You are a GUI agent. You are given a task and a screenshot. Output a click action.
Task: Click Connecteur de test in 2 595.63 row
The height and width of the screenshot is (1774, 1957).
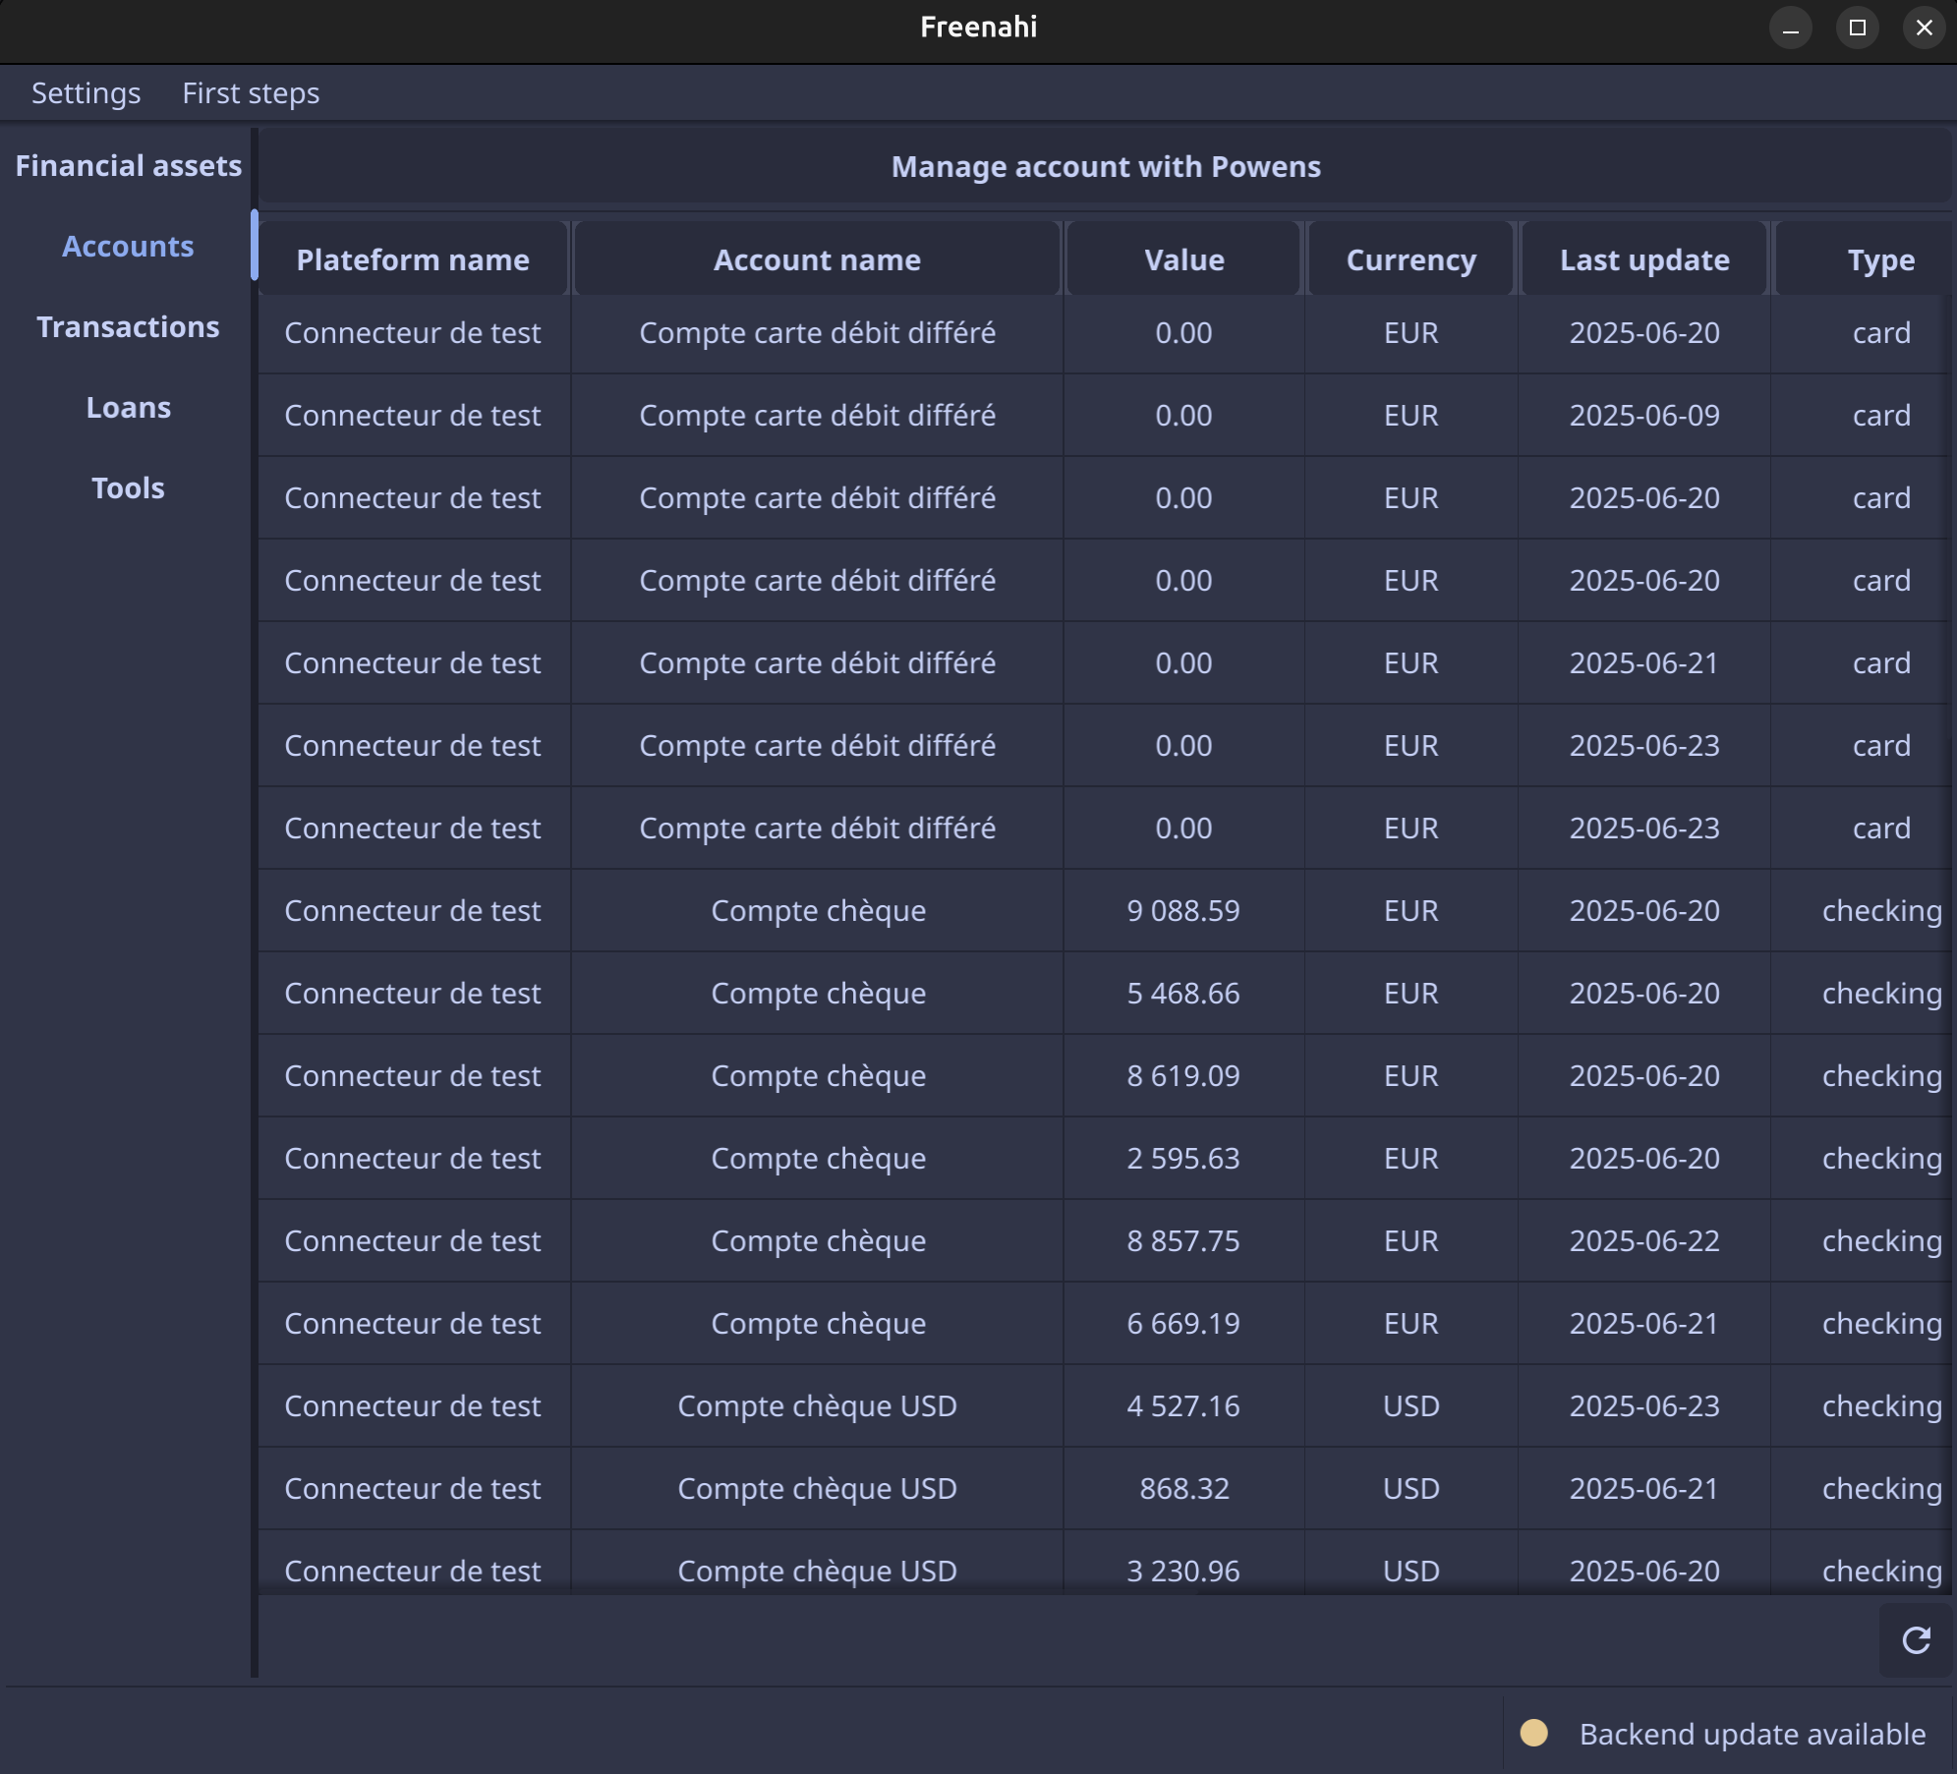pos(413,1158)
